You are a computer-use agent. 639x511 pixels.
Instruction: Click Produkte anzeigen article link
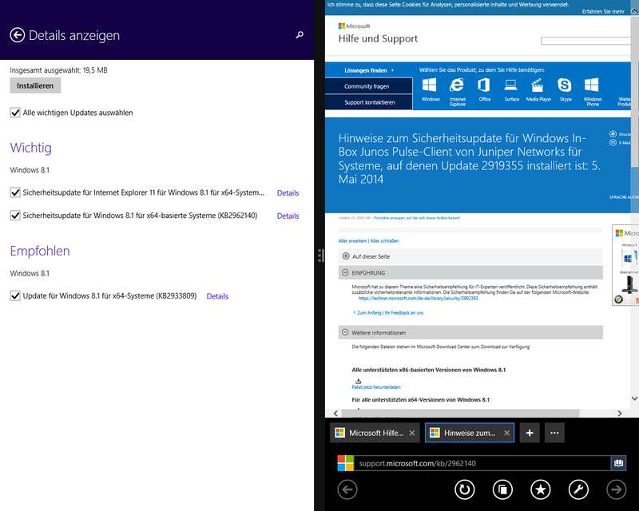416,218
